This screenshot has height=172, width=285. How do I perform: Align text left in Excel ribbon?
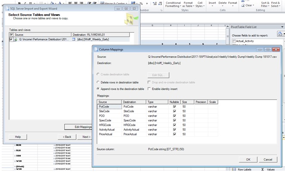(70, 3)
